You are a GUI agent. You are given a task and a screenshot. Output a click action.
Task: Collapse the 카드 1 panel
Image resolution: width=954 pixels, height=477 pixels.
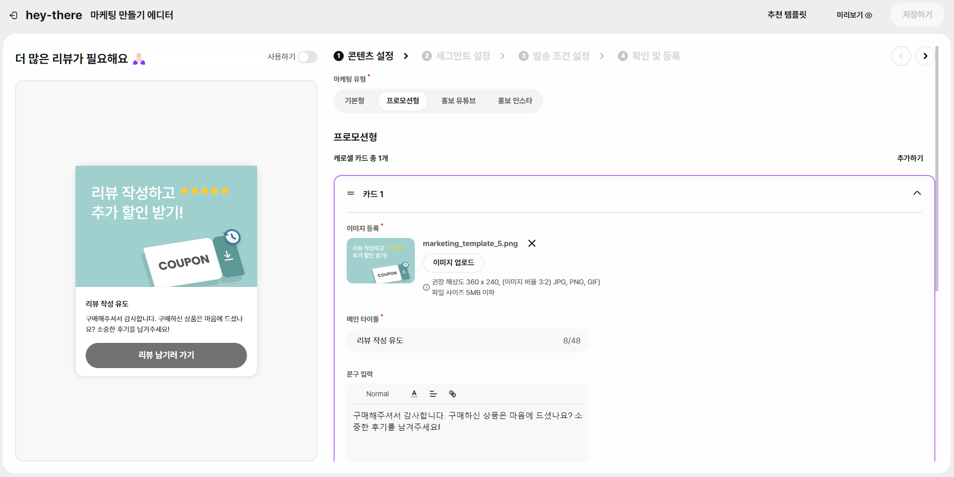(x=917, y=193)
